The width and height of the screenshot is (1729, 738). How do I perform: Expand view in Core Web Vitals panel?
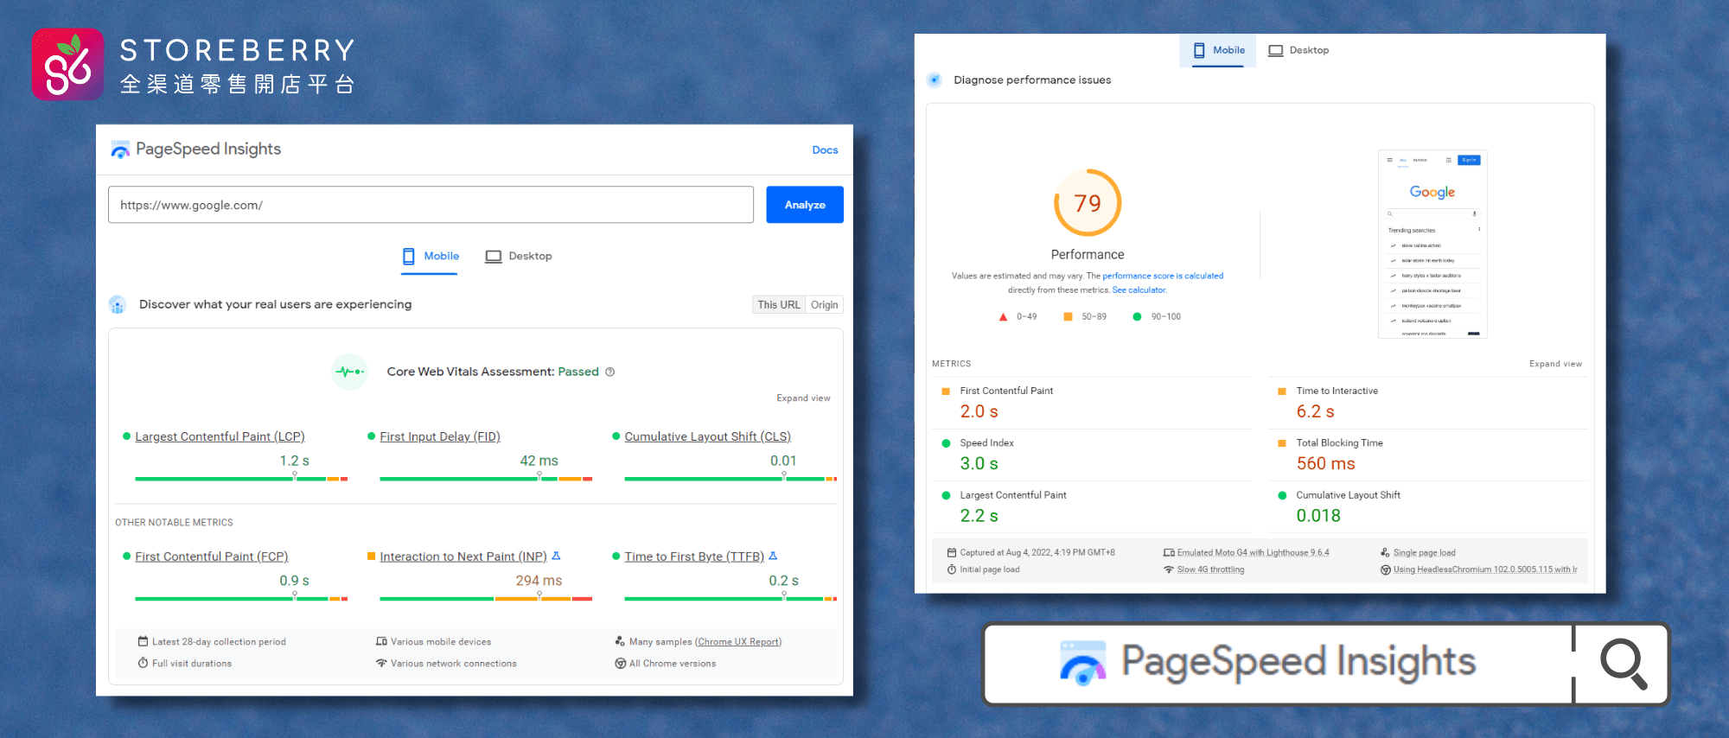pyautogui.click(x=803, y=398)
